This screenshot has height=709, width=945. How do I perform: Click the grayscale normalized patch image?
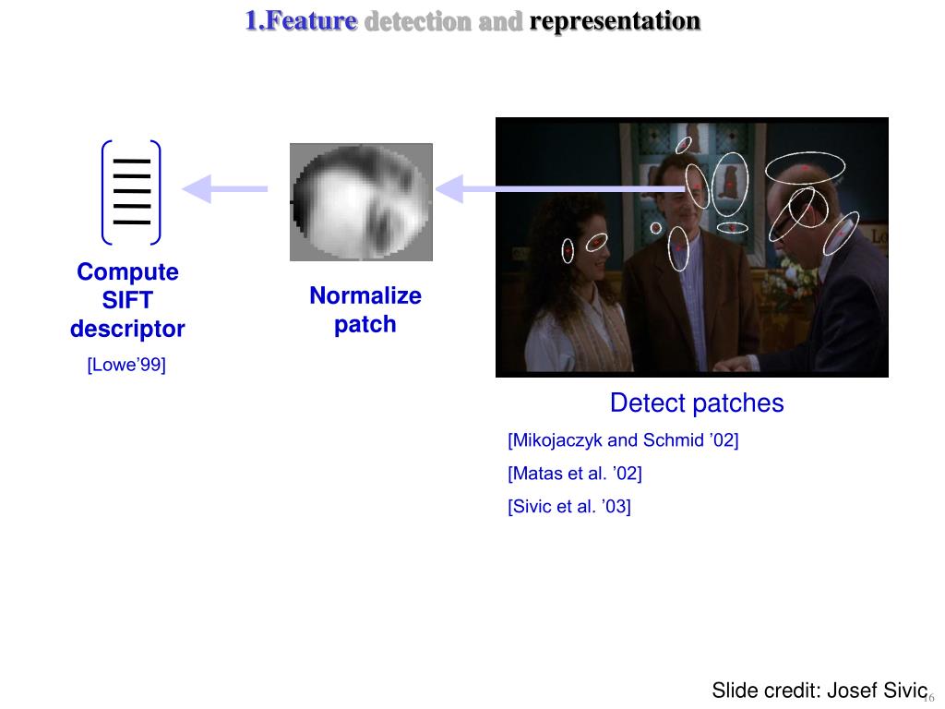coord(361,202)
